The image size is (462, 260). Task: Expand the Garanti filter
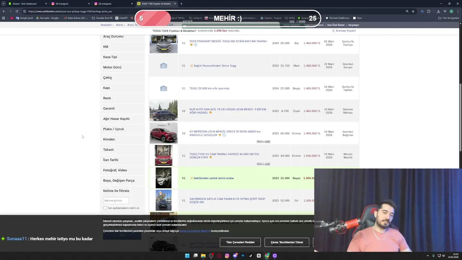[x=122, y=108]
